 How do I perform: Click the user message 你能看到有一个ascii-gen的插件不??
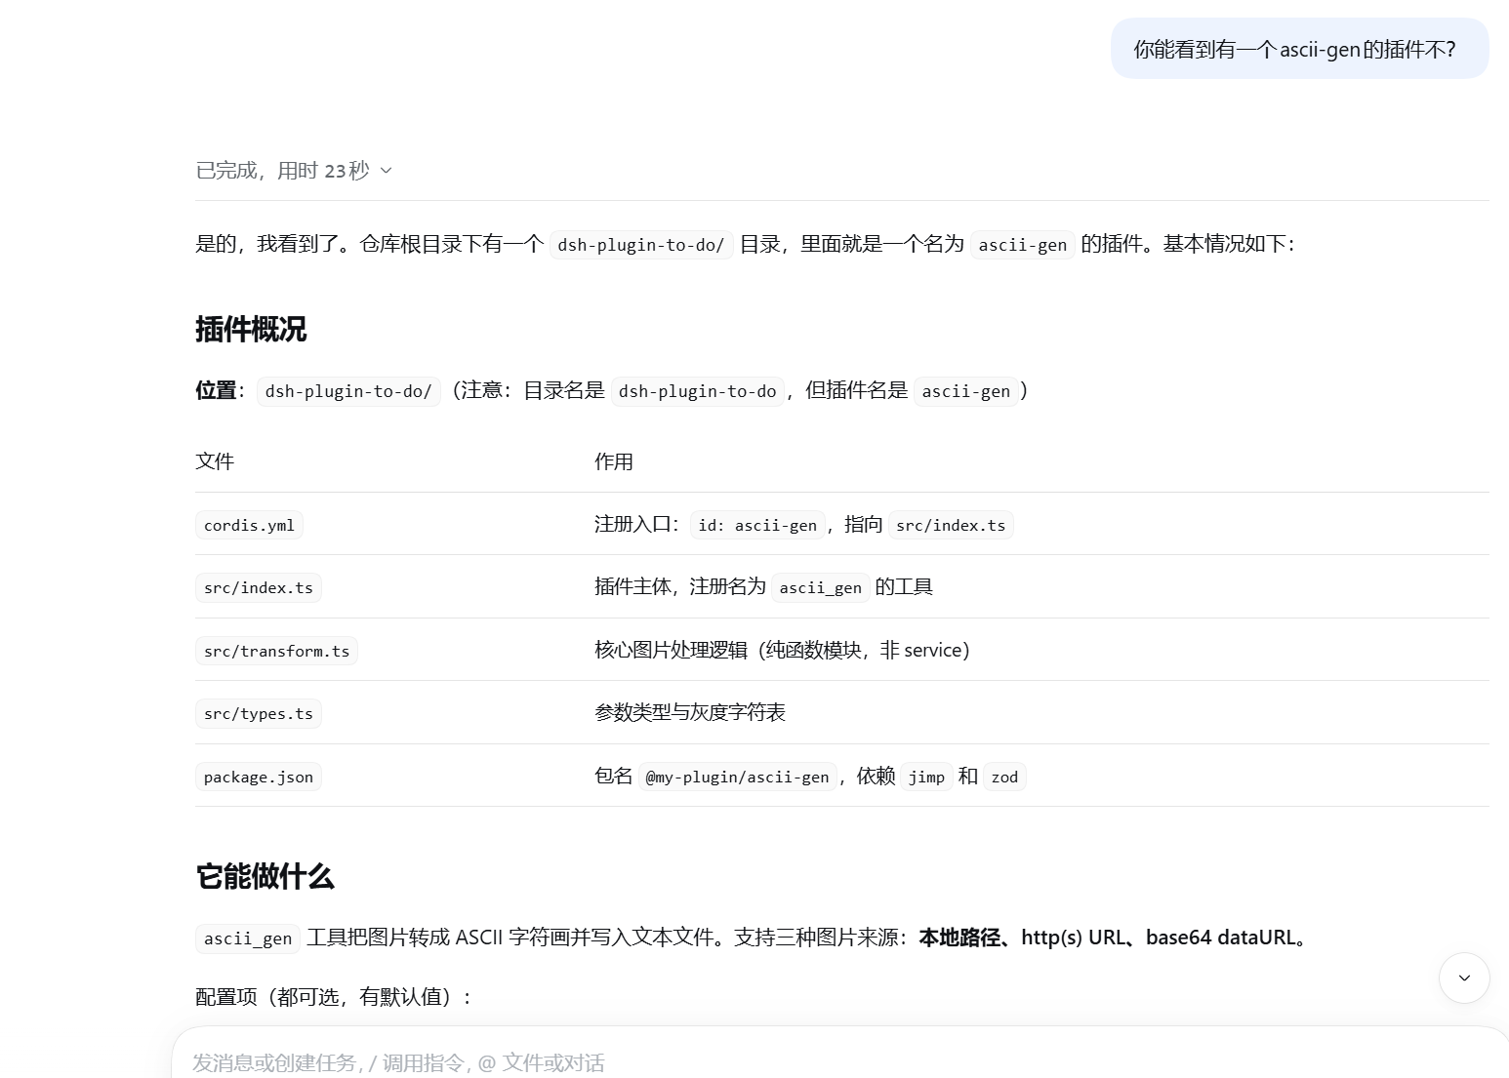click(1299, 49)
